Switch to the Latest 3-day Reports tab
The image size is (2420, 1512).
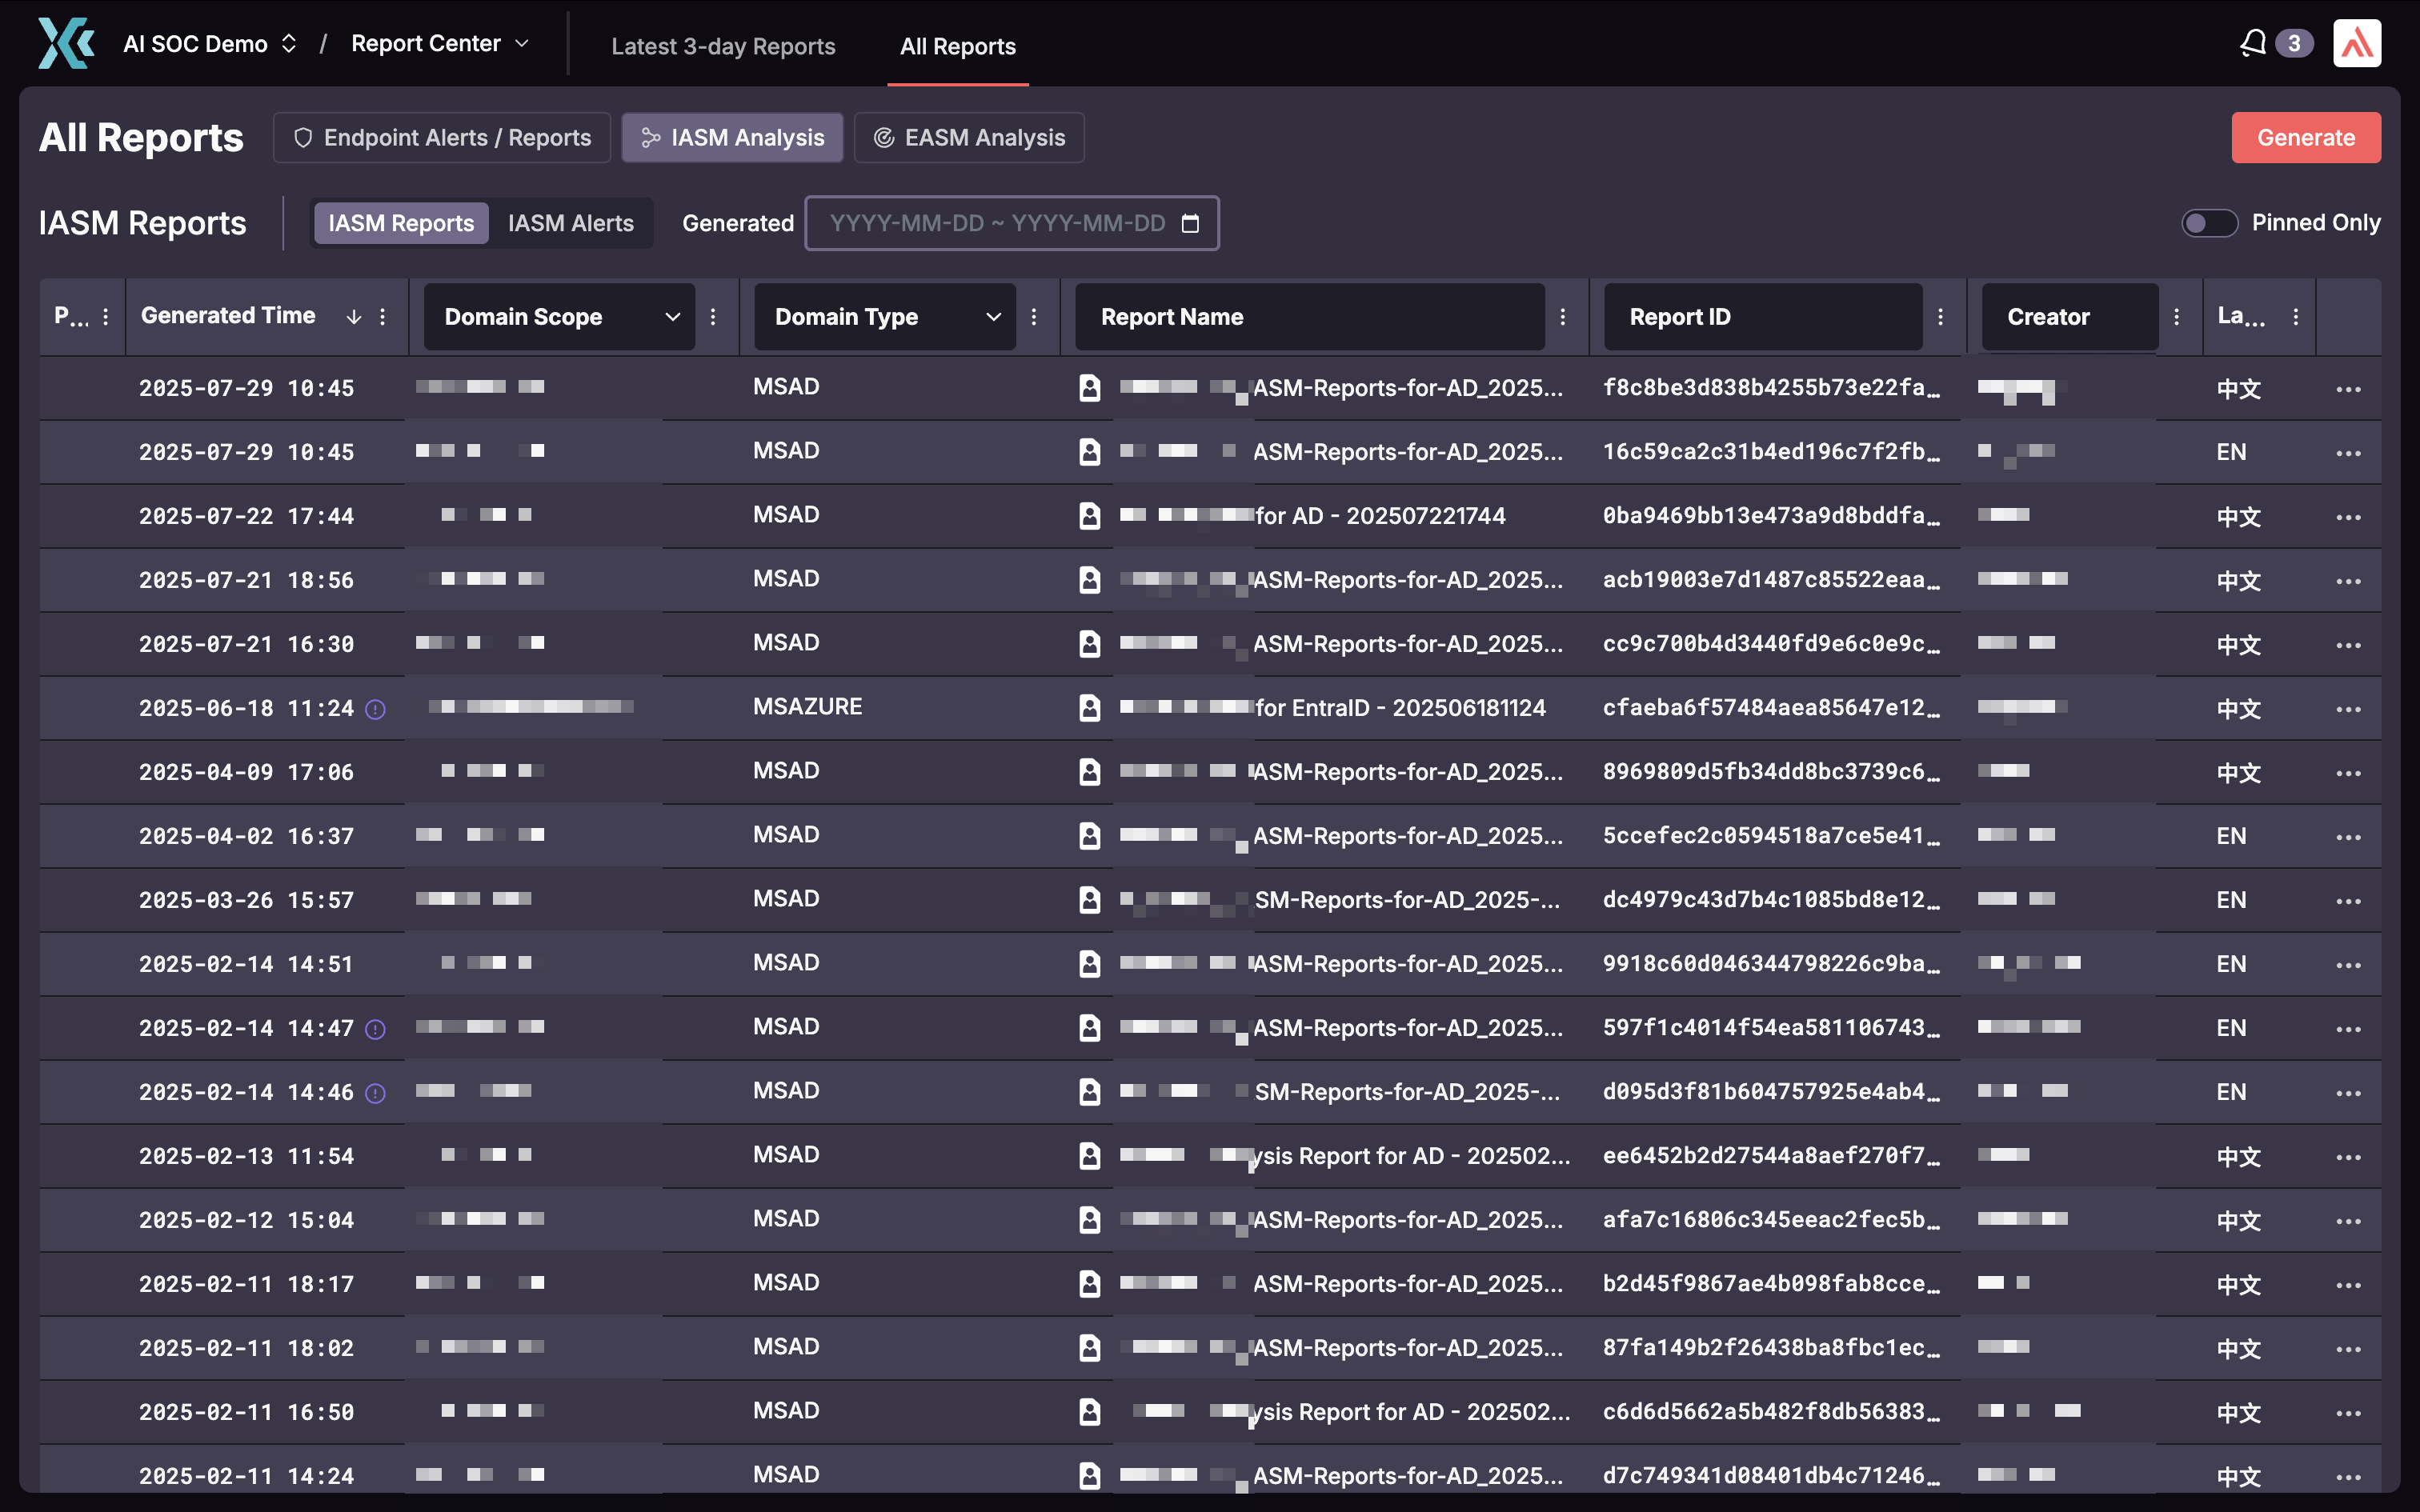[x=723, y=46]
